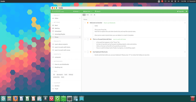Tick the 'An item of any kind' checklist box
Viewport: 196px width, 102px height.
click(95, 44)
